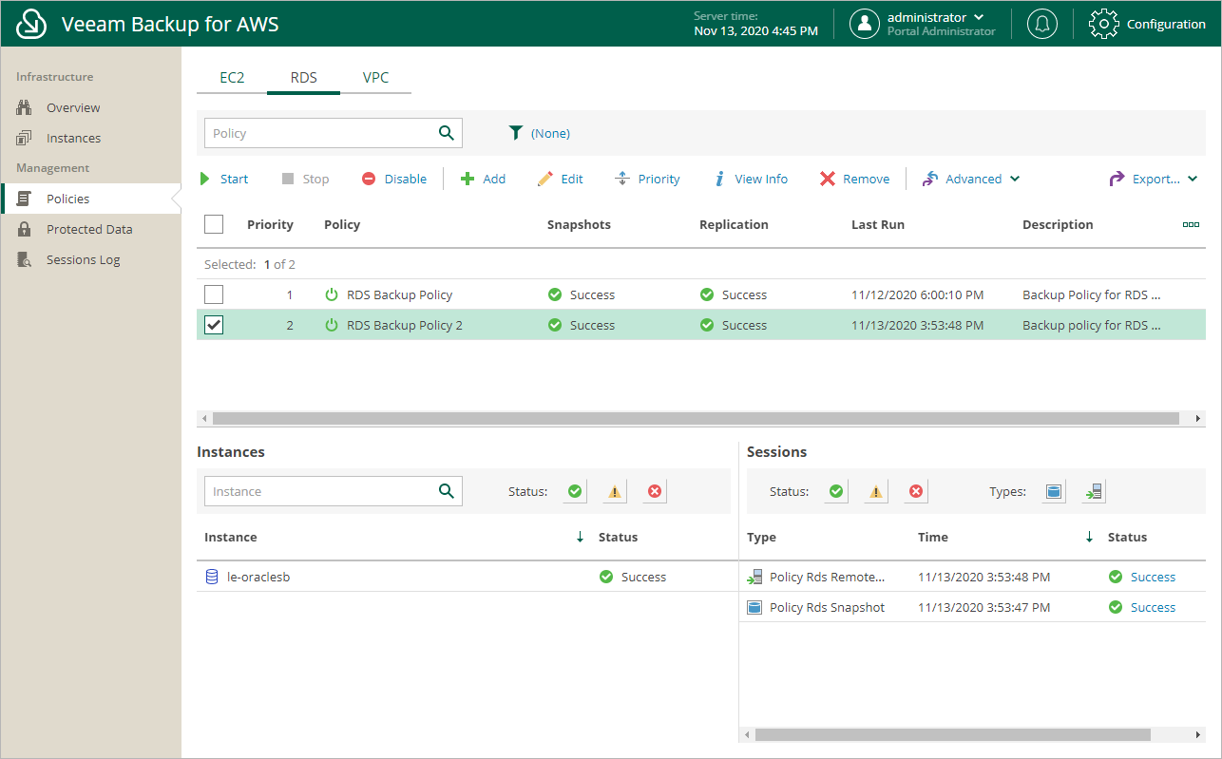Viewport: 1222px width, 759px height.
Task: Click power icon of RDS Backup Policy
Action: click(332, 294)
